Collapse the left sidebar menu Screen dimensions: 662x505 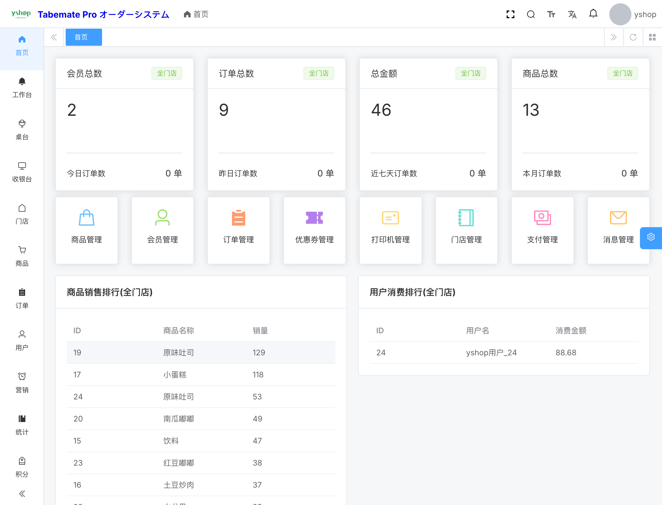coord(22,493)
